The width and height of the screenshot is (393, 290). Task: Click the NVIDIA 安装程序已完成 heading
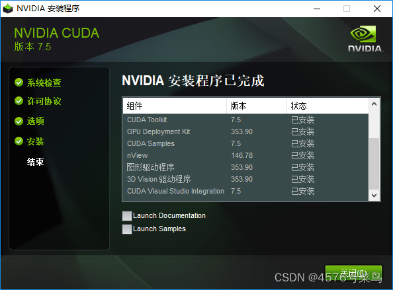click(193, 81)
